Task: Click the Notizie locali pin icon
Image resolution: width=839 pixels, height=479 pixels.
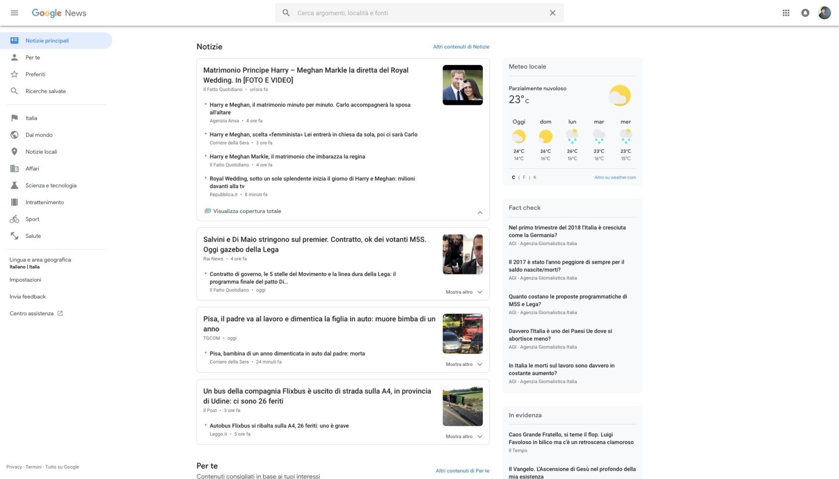Action: (14, 152)
